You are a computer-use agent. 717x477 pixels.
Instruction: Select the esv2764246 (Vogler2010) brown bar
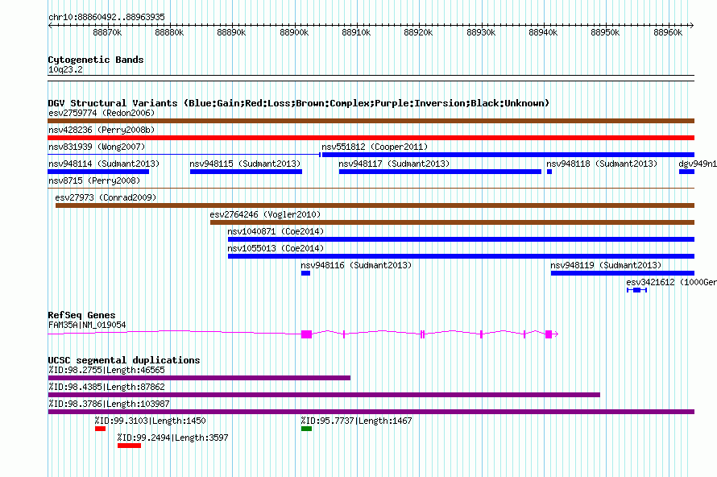(452, 222)
